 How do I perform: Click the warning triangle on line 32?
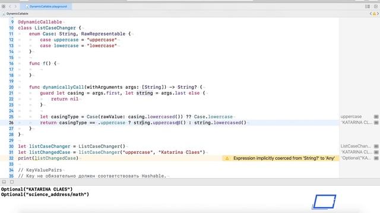227,159
